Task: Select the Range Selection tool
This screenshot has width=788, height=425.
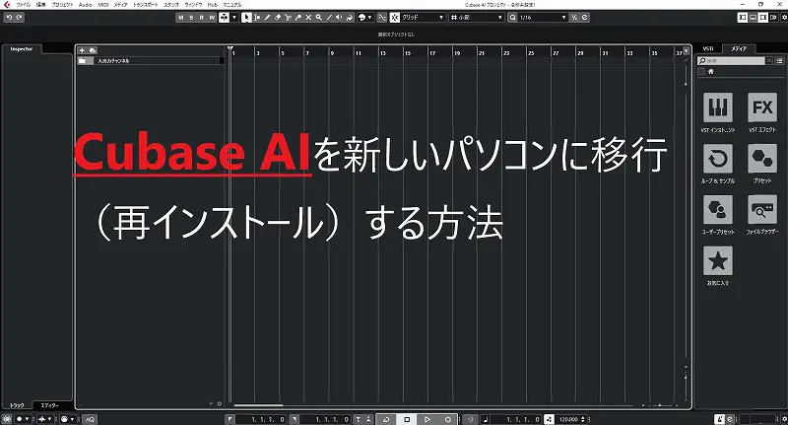Action: tap(257, 17)
